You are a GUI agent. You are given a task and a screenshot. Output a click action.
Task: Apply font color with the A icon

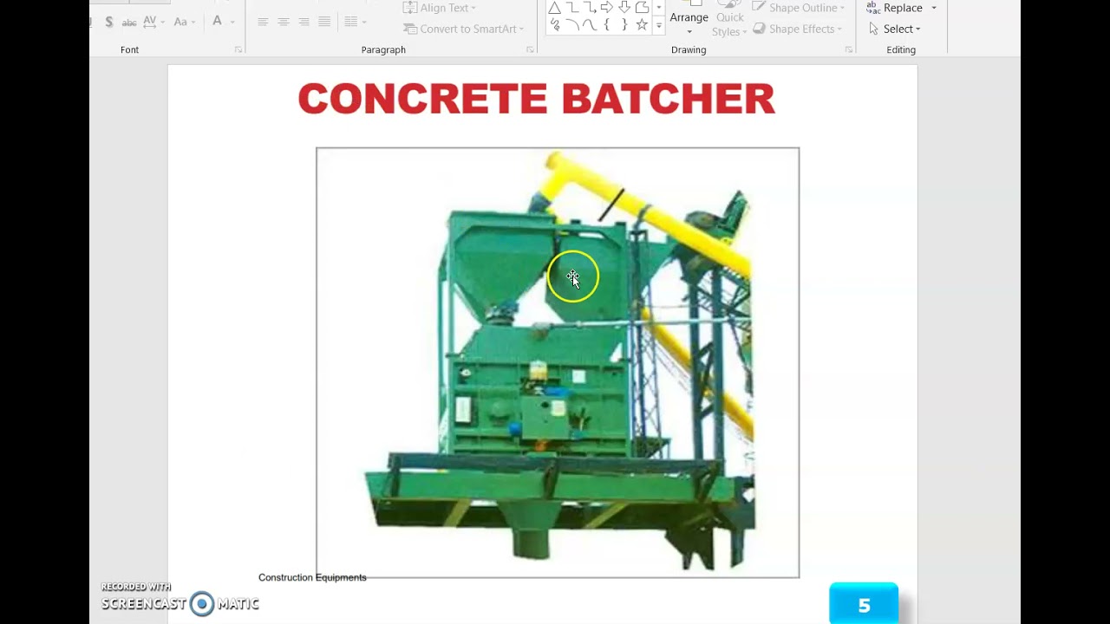pos(217,22)
